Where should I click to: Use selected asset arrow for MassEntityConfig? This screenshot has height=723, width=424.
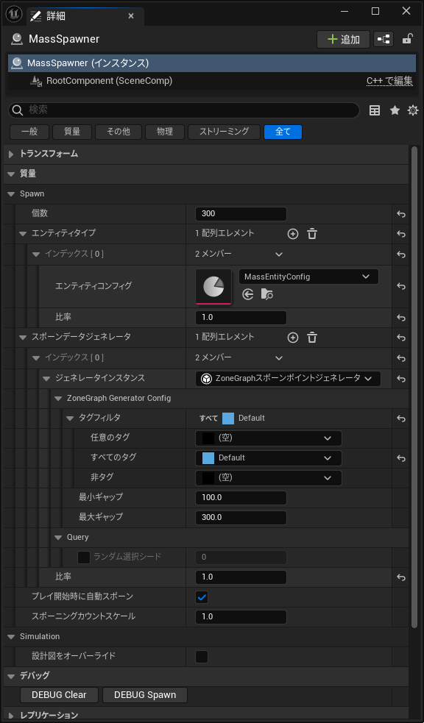coord(248,294)
